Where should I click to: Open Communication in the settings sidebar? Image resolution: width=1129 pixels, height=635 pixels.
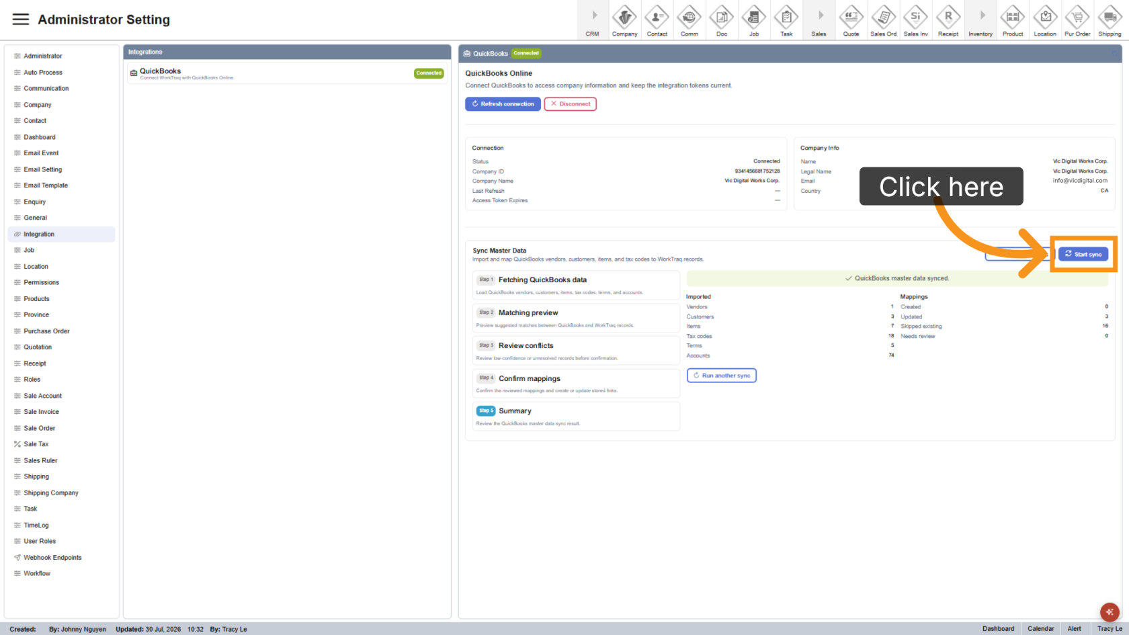(x=61, y=88)
